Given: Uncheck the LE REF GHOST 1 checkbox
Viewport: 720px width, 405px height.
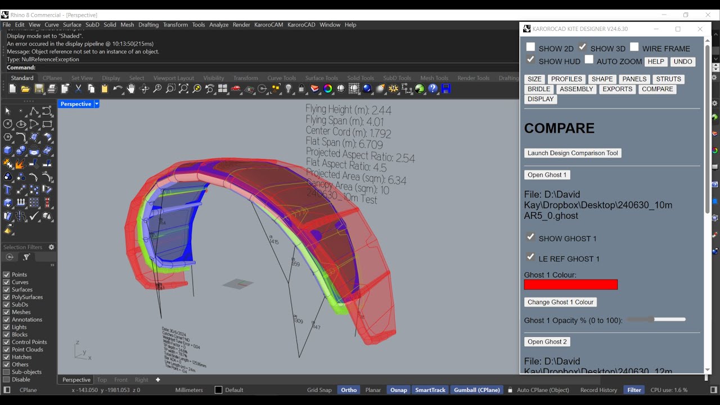Looking at the screenshot, I should click(x=530, y=257).
